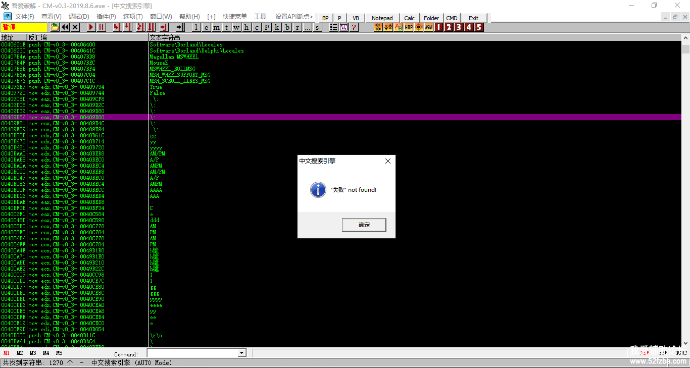Select the M2 layout toggle
Image resolution: width=690 pixels, height=368 pixels.
tap(20, 353)
